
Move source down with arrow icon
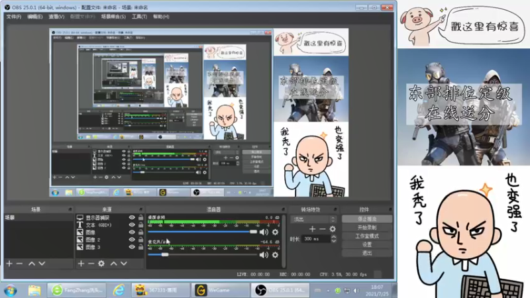click(x=124, y=263)
